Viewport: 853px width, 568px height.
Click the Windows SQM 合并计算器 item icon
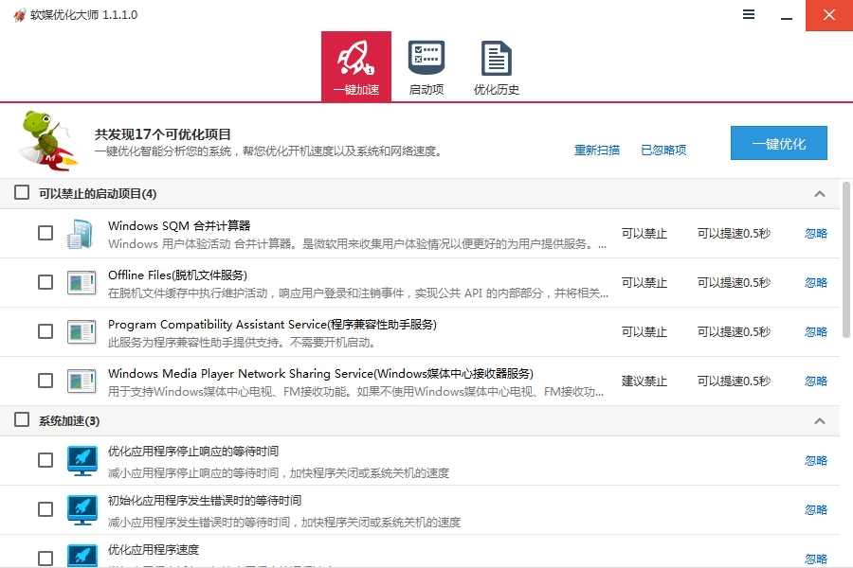click(x=81, y=233)
